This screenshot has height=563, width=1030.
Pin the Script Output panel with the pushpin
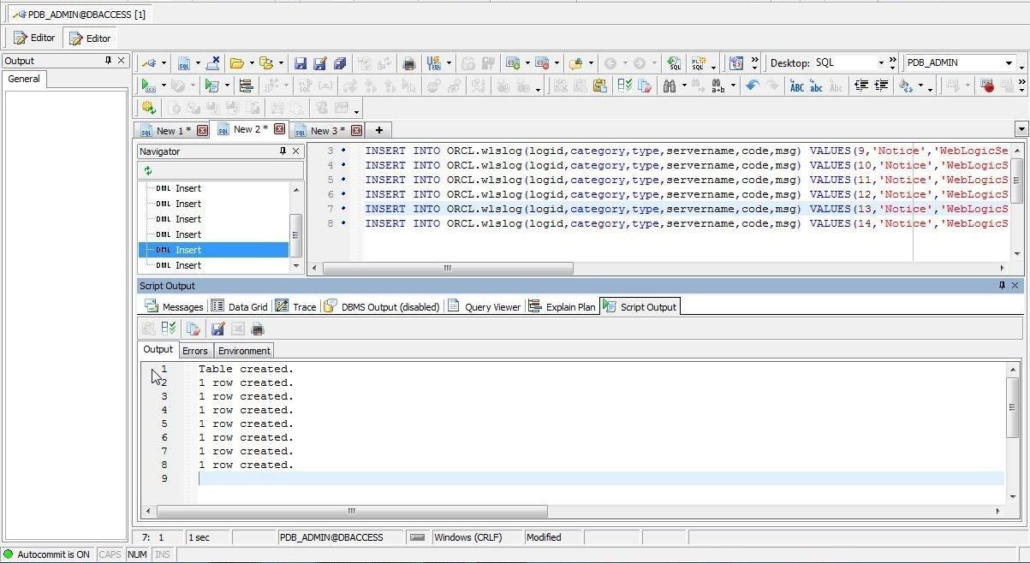[1002, 286]
